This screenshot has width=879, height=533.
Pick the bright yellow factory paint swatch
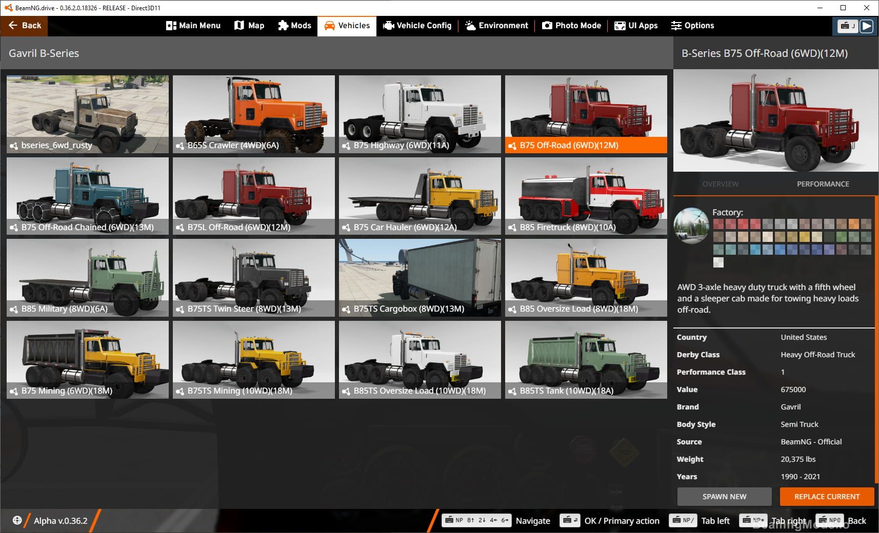(804, 237)
